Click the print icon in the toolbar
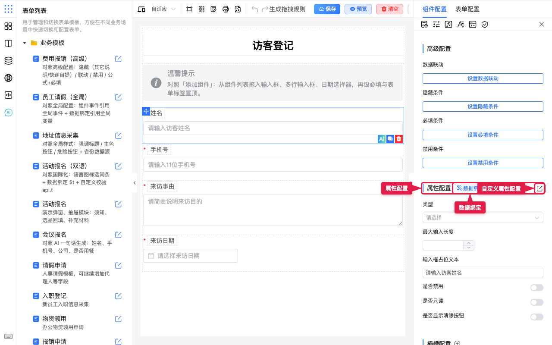 pyautogui.click(x=226, y=9)
